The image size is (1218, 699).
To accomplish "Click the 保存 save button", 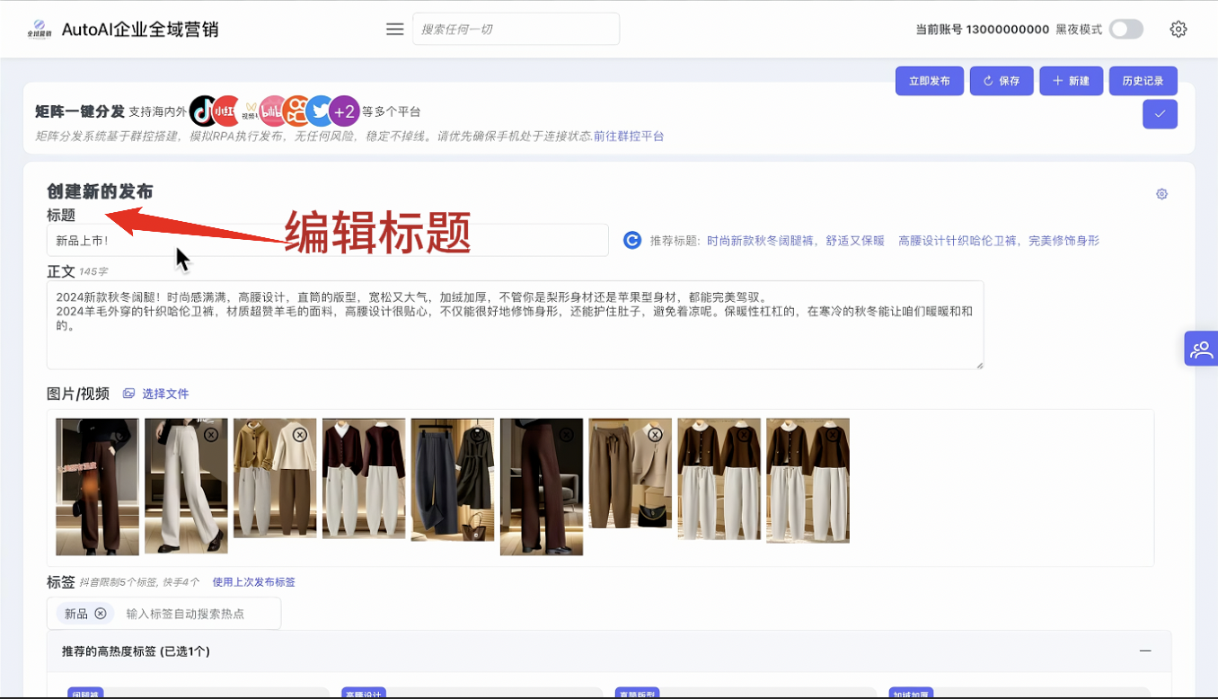I will coord(1001,81).
